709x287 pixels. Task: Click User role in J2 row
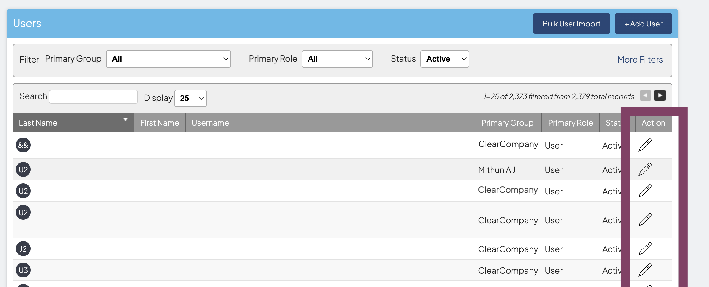tap(554, 249)
